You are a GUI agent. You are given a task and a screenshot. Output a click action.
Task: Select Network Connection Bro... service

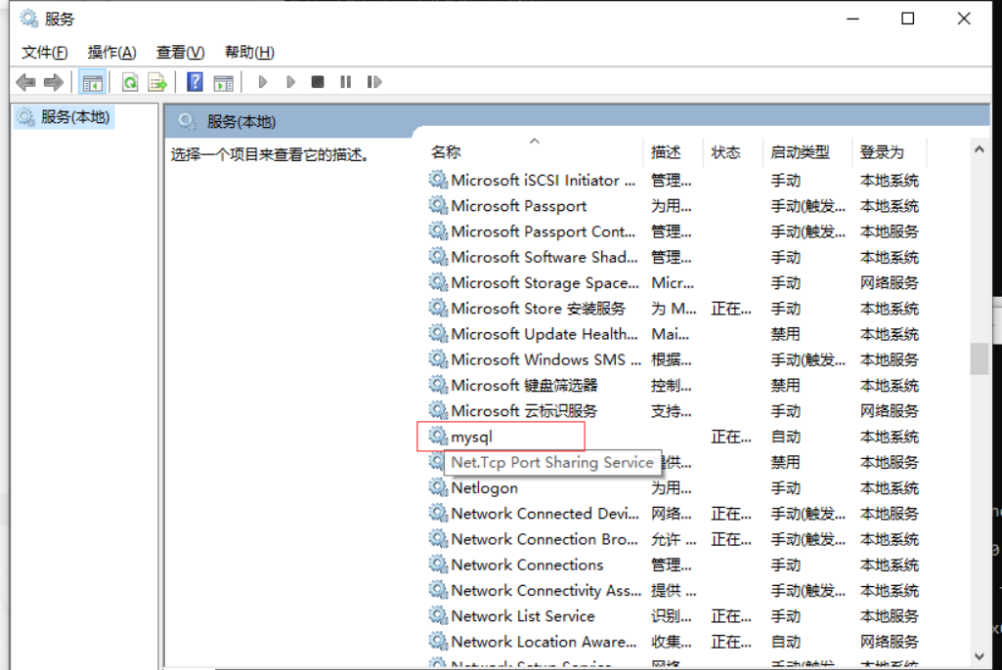point(545,539)
